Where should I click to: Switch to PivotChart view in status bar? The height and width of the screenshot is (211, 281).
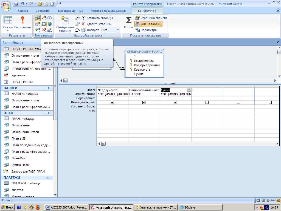[x=268, y=200]
